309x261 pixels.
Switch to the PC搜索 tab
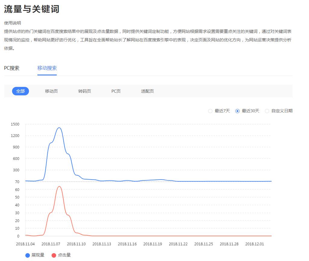point(12,68)
